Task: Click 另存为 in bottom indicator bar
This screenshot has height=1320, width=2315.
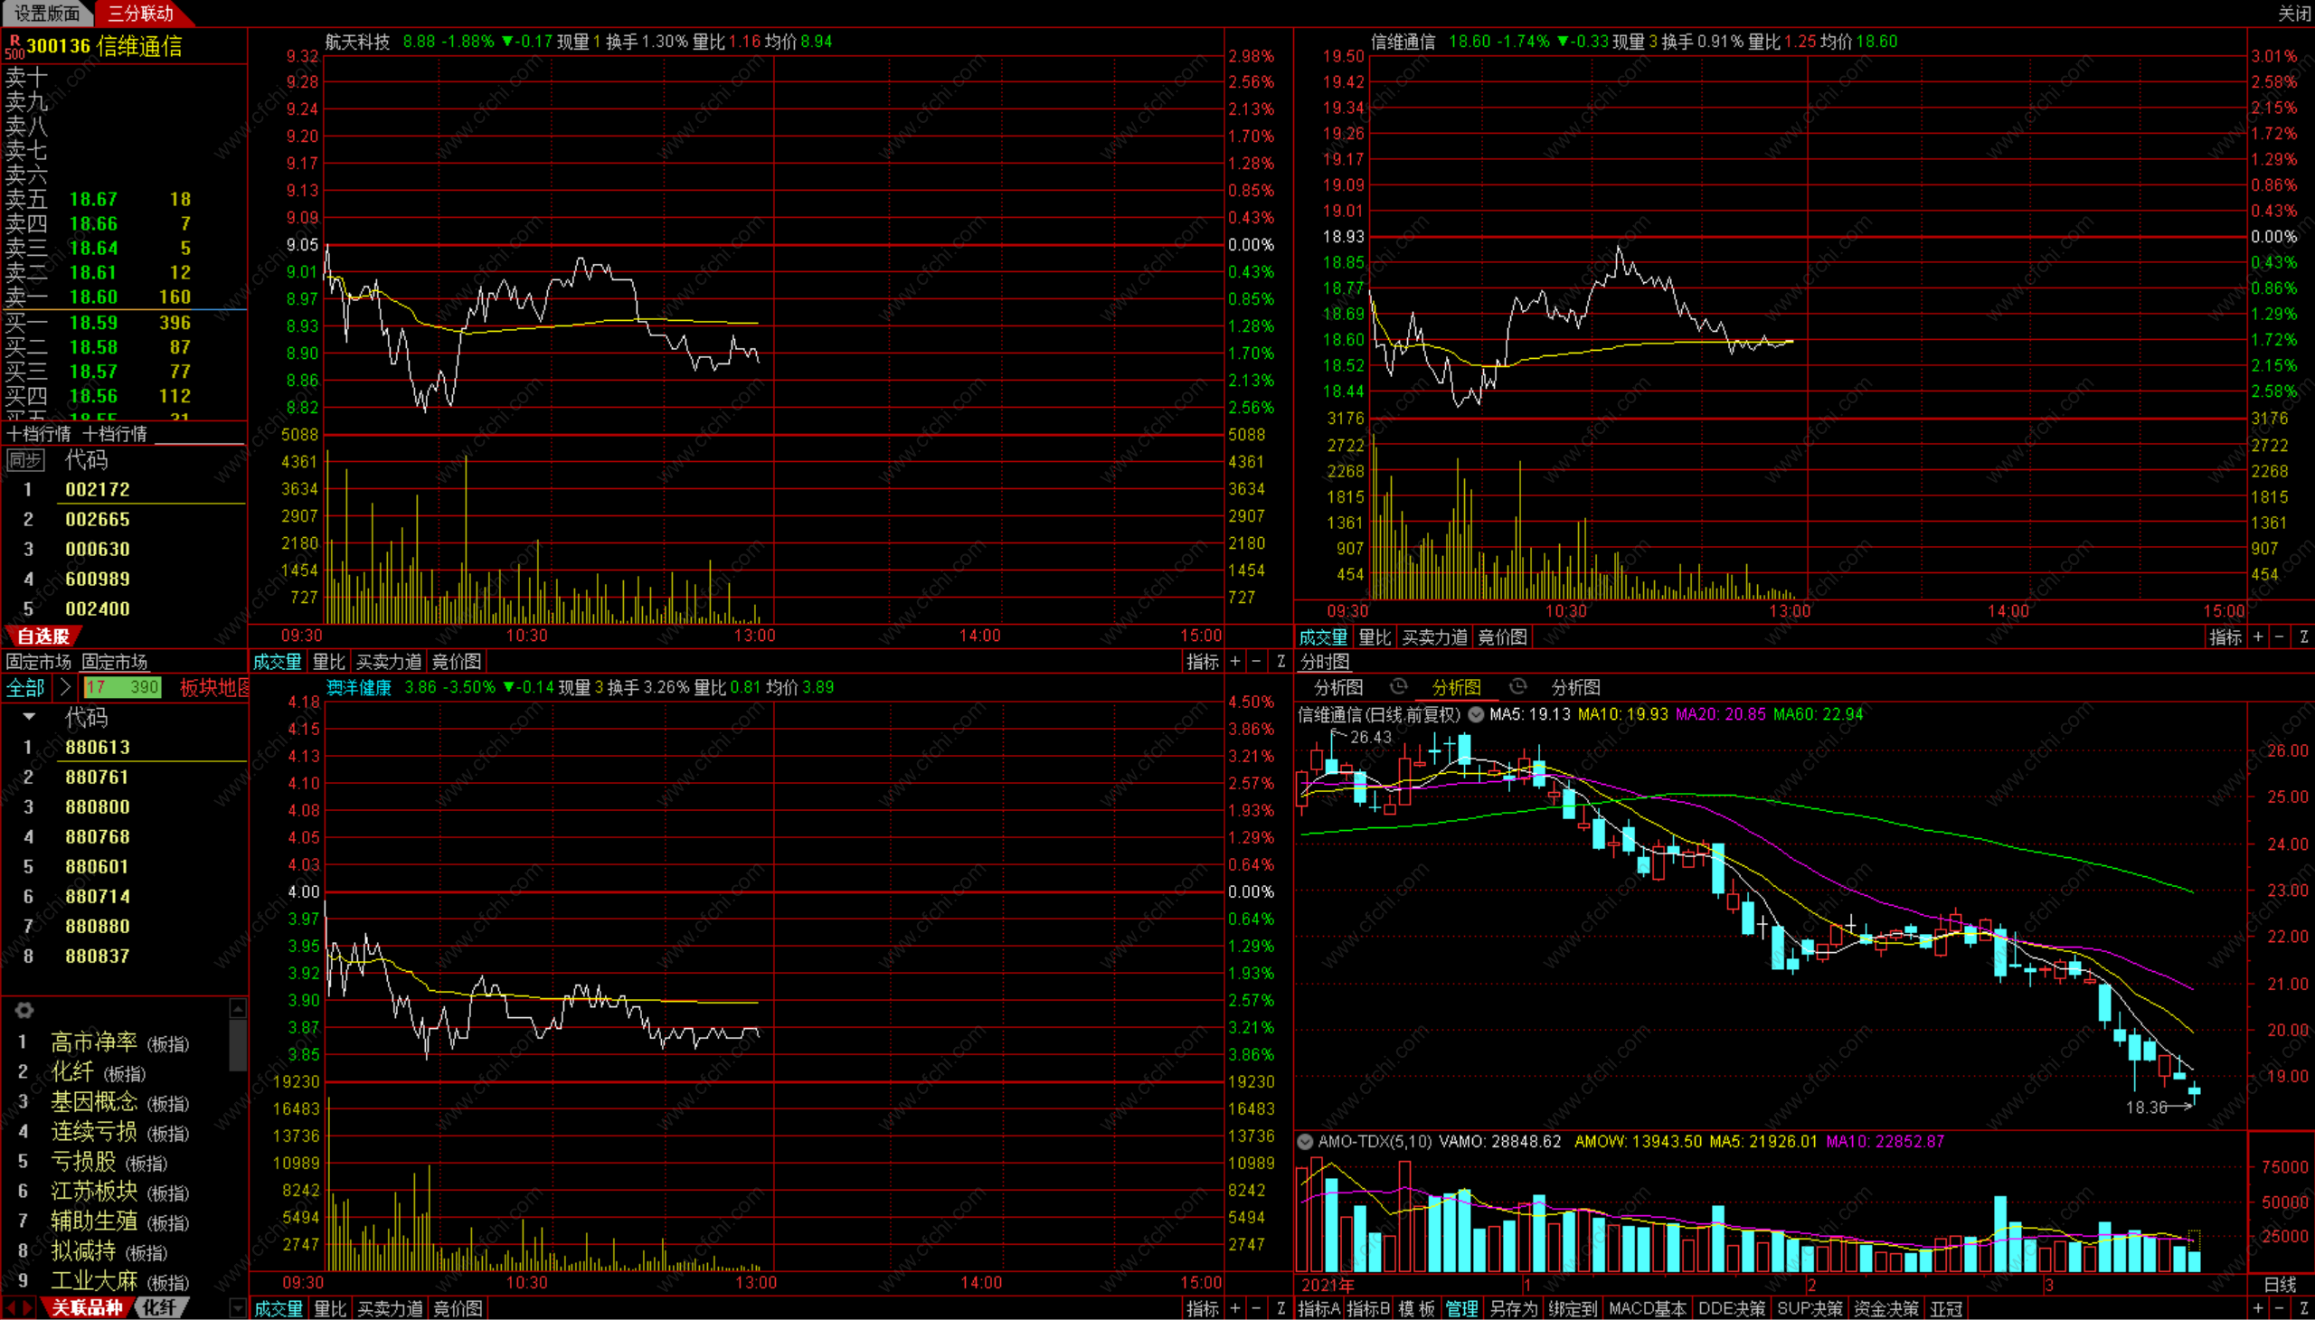Action: [x=1514, y=1308]
